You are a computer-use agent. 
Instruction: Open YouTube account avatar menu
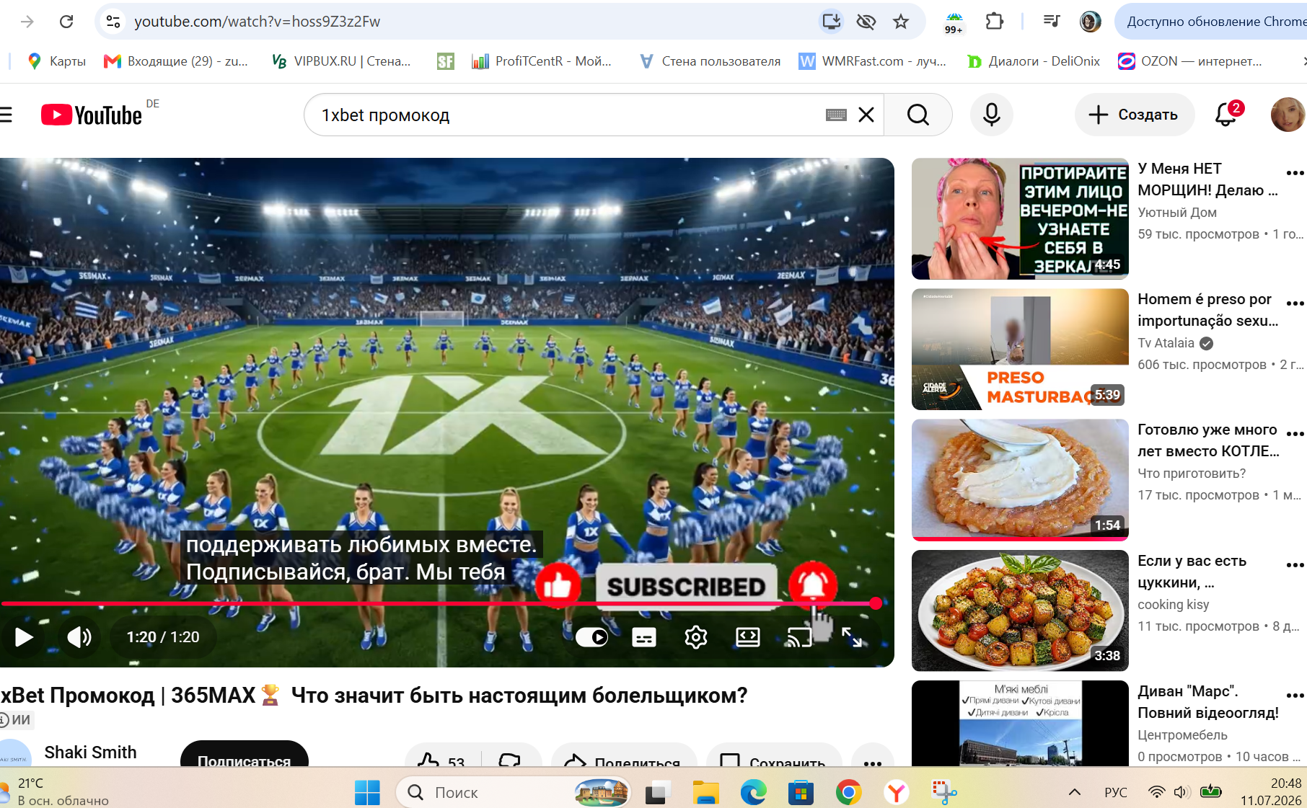[x=1288, y=115]
